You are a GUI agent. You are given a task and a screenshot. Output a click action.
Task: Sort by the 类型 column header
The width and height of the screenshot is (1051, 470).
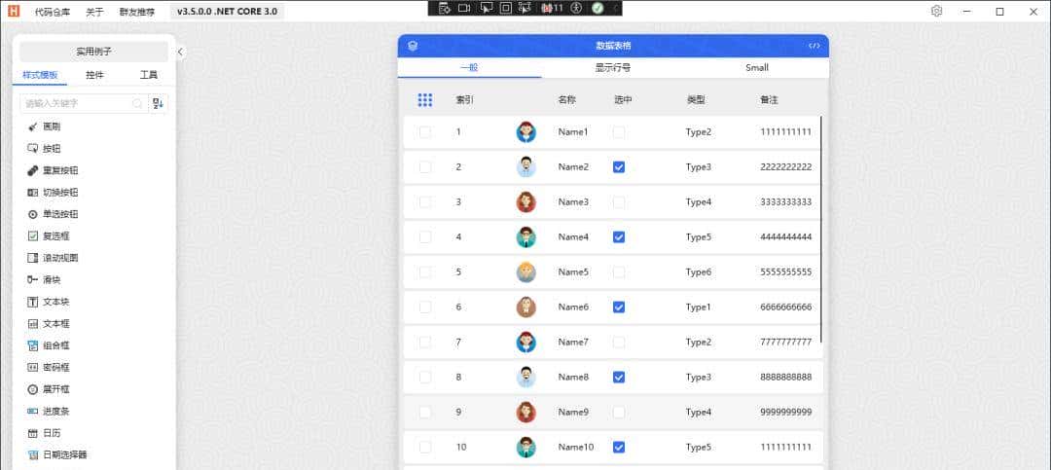pyautogui.click(x=696, y=100)
